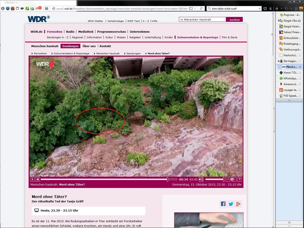
Task: Click the Dokumentation & Reportage breadcrumb
Action: pyautogui.click(x=71, y=54)
